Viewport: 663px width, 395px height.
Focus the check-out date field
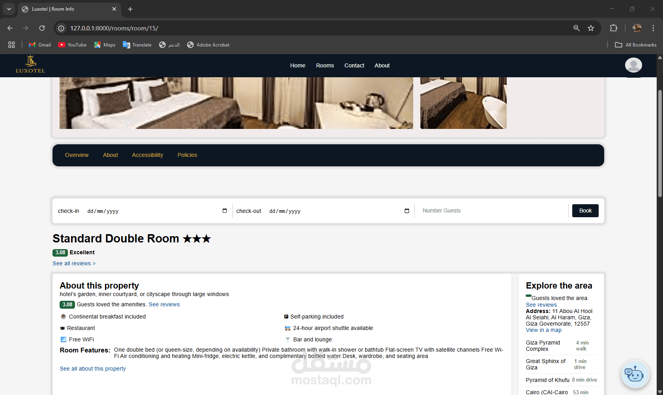340,211
